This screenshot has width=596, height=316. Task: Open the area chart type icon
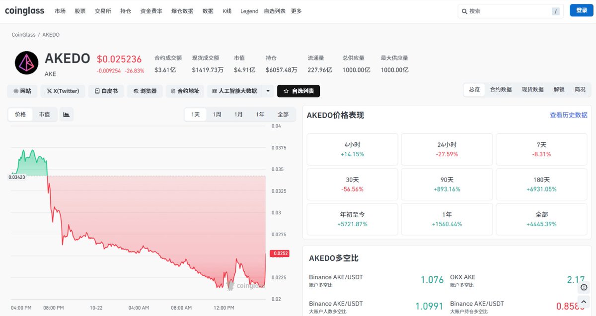tap(67, 115)
